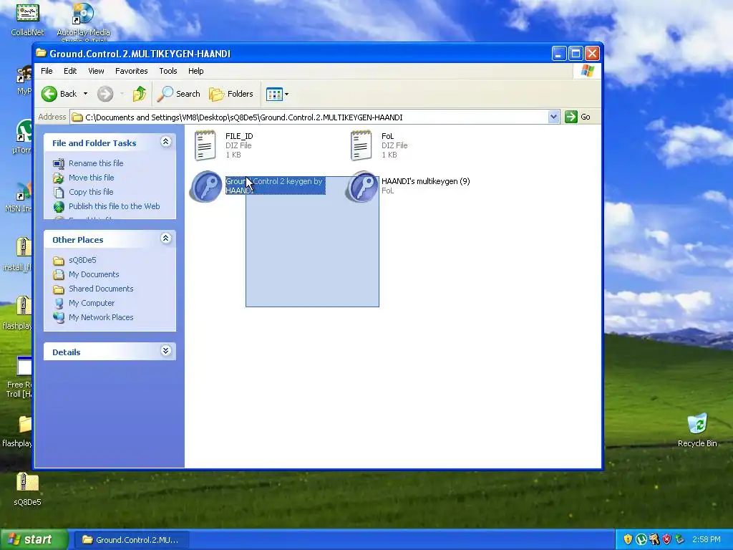The width and height of the screenshot is (733, 550).
Task: Open sQ8De5 folder in Other Places
Action: click(x=82, y=260)
